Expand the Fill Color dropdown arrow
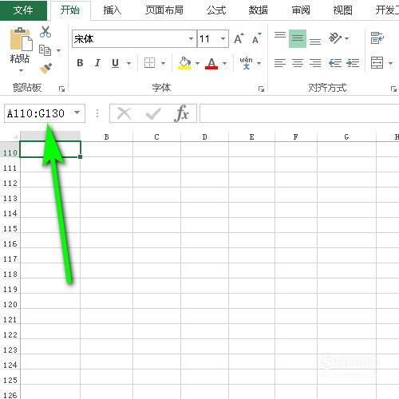 (197, 63)
